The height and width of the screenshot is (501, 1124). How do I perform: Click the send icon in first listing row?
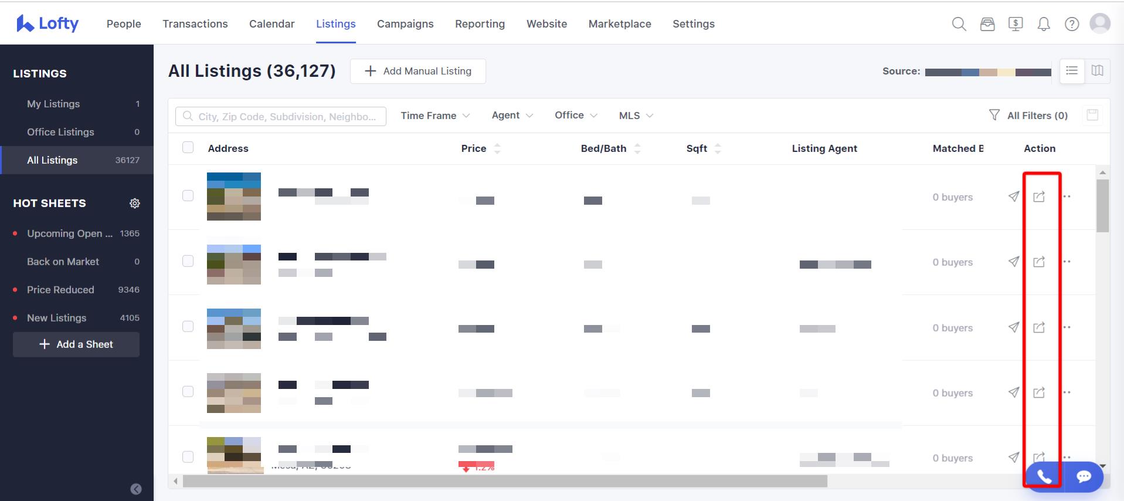[1013, 197]
